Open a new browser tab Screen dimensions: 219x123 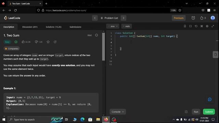(x=46, y=4)
